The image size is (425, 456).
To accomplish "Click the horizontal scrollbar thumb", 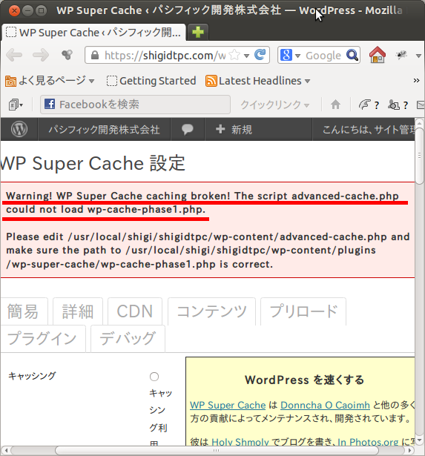I will pos(216,451).
